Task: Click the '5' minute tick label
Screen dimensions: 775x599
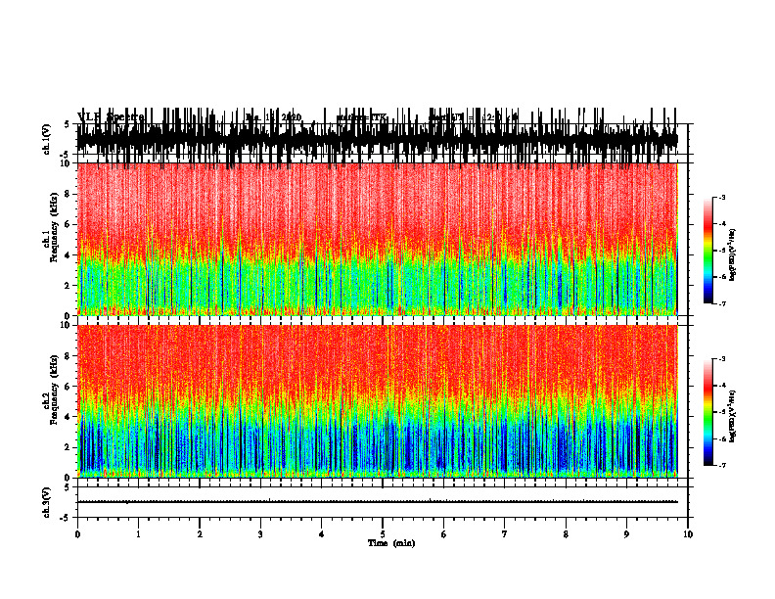Action: click(x=383, y=534)
